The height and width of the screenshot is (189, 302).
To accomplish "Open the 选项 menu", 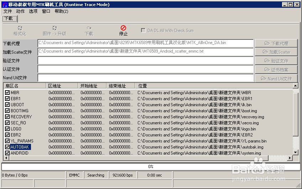I will pyautogui.click(x=33, y=11).
